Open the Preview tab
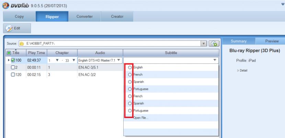 point(272,41)
